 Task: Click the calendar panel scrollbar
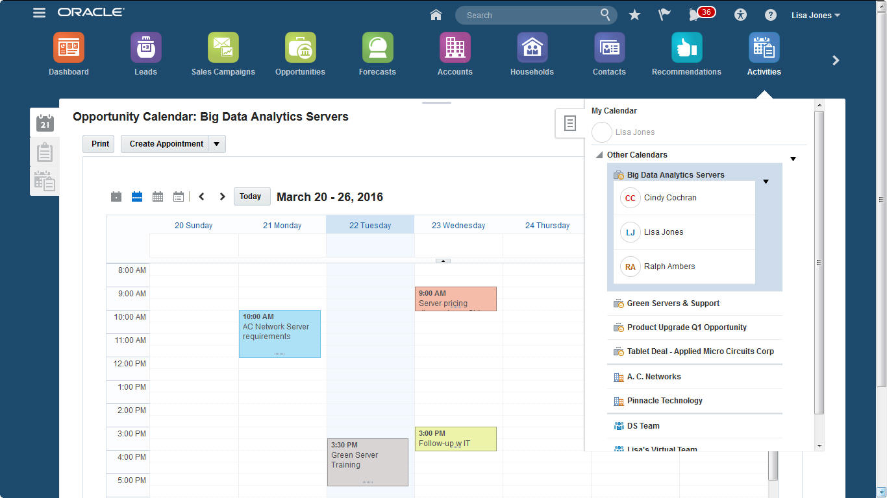[x=819, y=263]
